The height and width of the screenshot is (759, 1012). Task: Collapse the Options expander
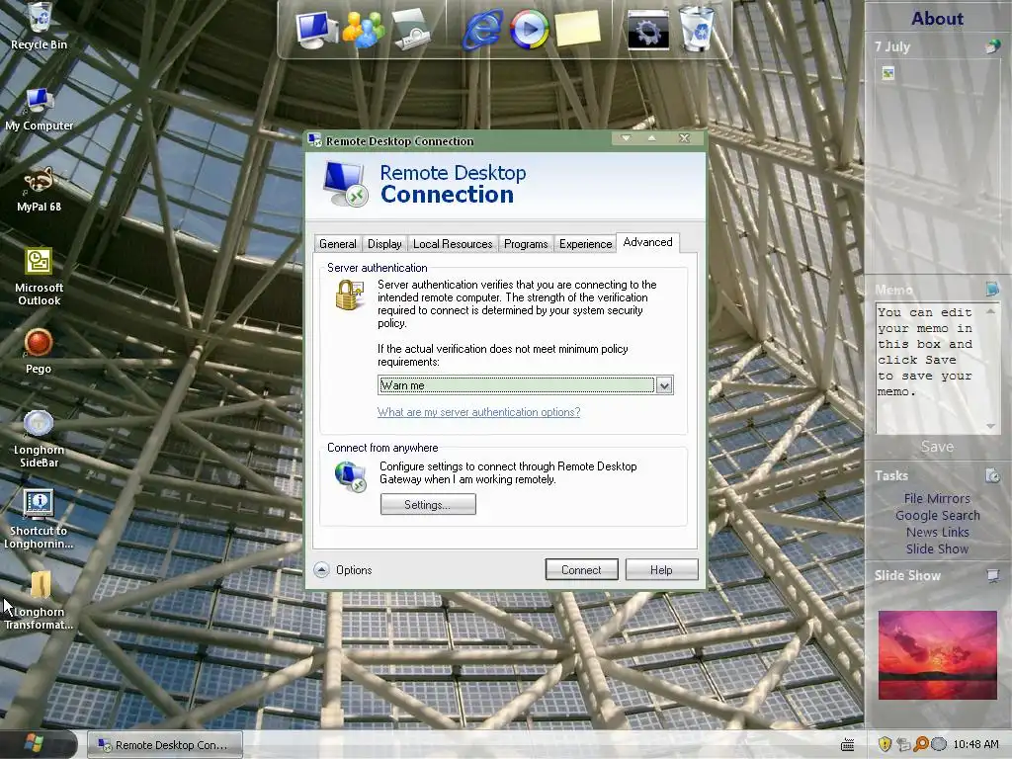pyautogui.click(x=321, y=570)
